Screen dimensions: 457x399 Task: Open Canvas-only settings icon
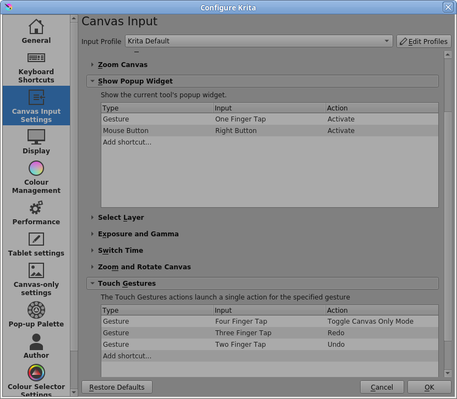tap(36, 270)
